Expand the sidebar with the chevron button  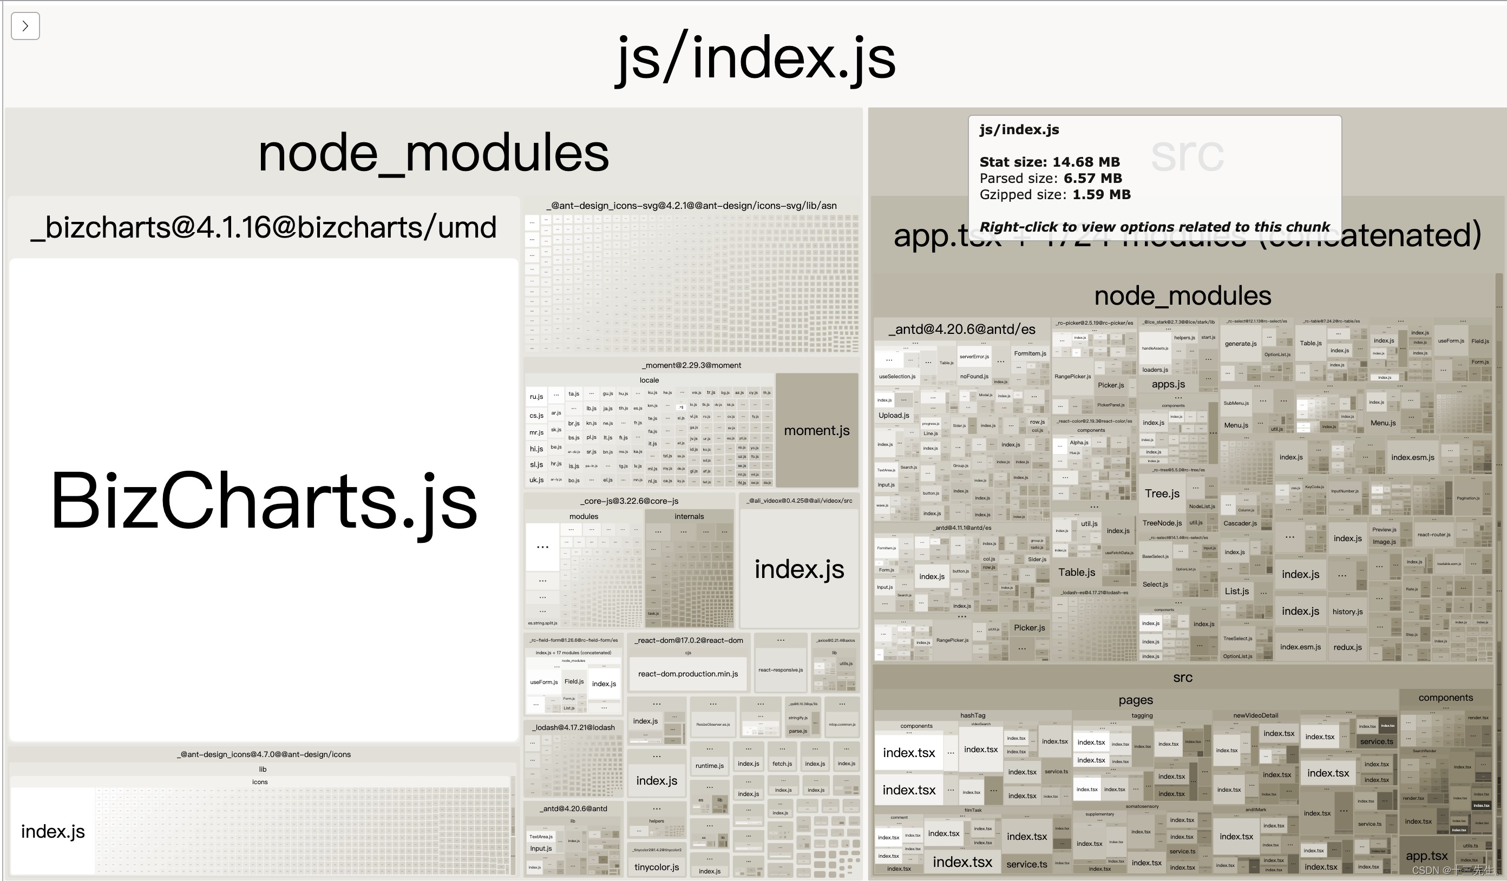25,27
